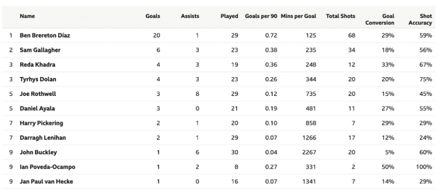Click Daniel Ayala in the list

click(x=38, y=109)
